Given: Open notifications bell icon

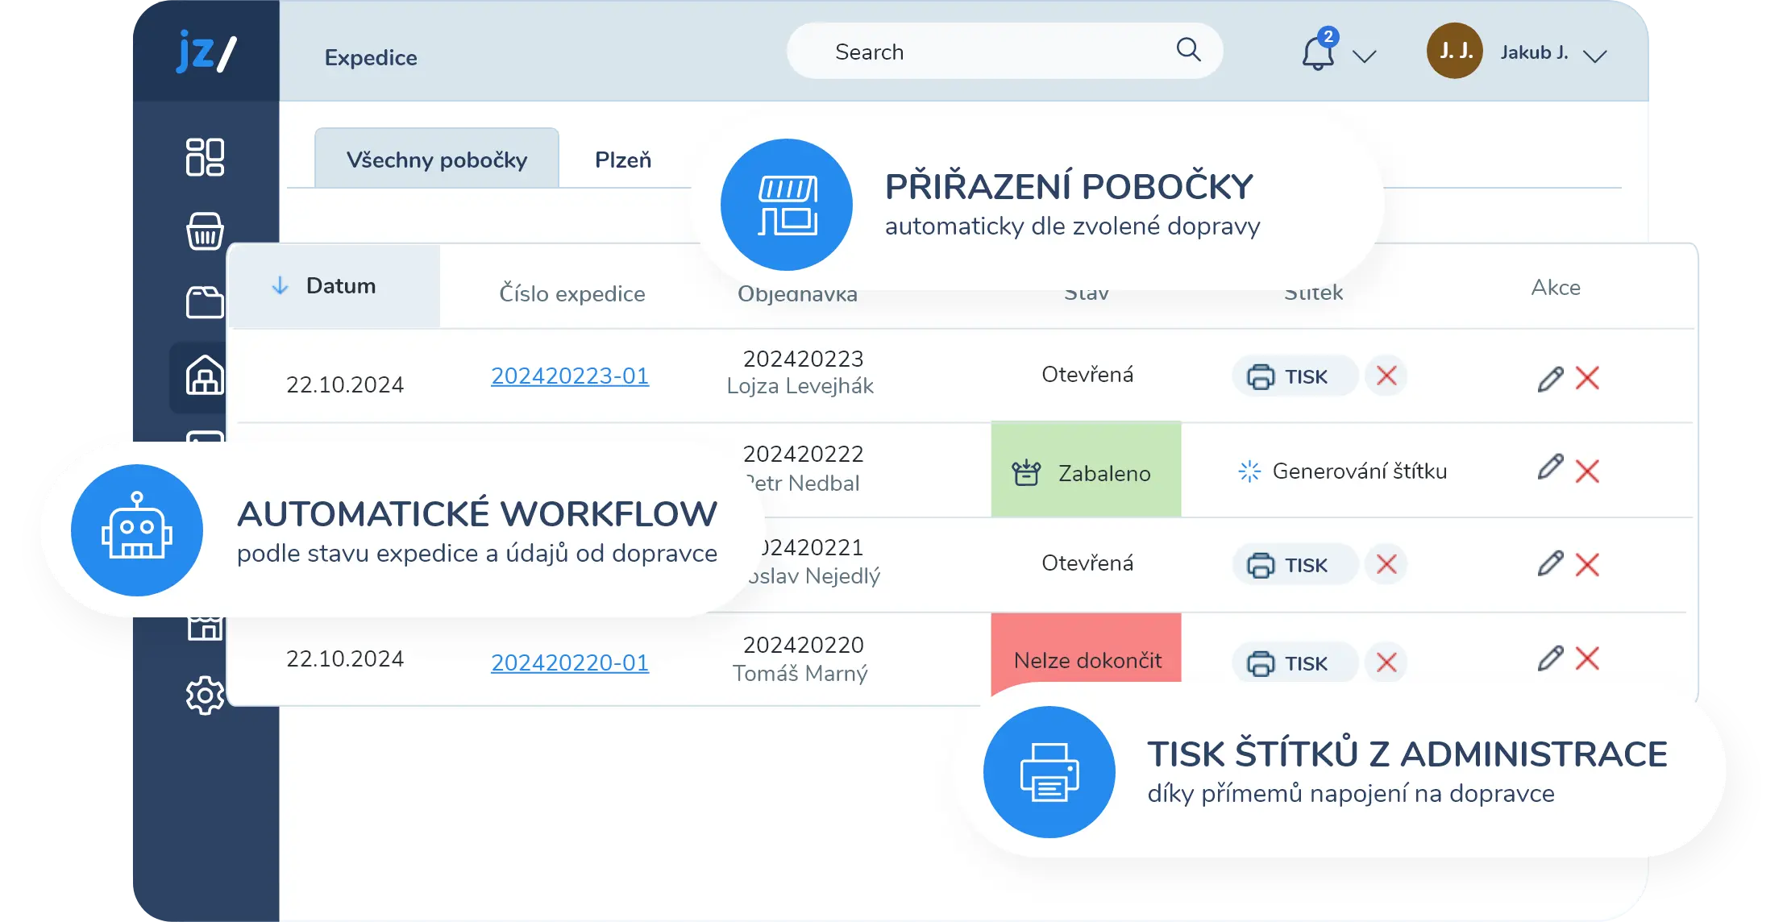Looking at the screenshot, I should point(1318,53).
